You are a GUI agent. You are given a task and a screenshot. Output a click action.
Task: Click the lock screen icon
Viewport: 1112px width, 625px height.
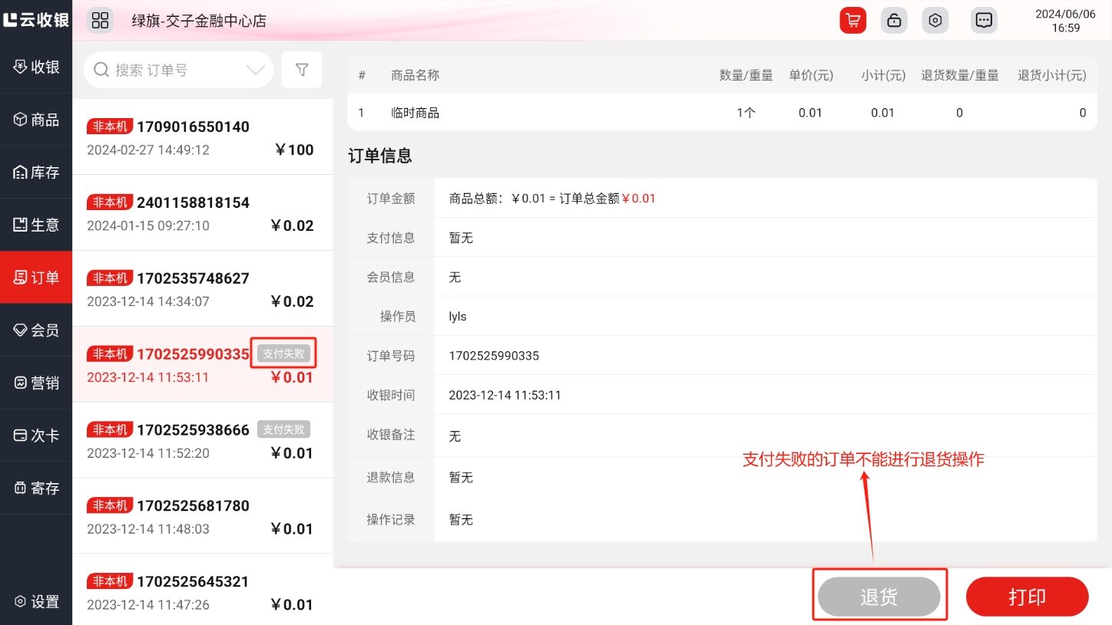coord(894,21)
